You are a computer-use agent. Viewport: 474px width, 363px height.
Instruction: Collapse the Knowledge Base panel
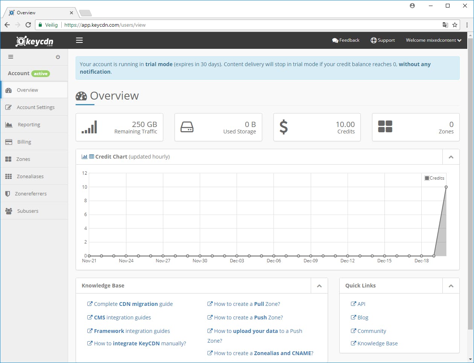[x=319, y=286]
